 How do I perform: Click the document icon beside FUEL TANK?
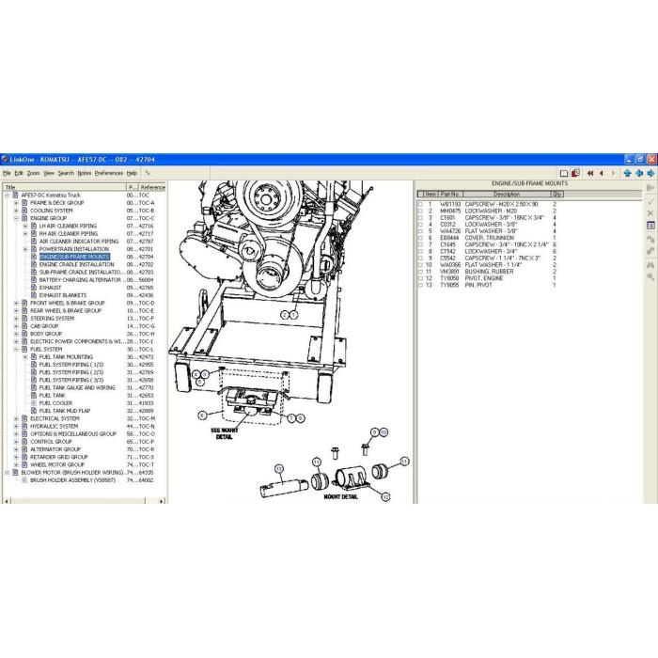(34, 396)
